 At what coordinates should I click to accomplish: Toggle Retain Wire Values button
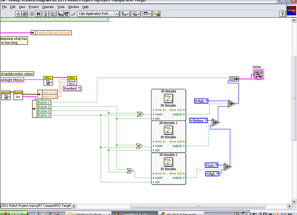coord(53,14)
